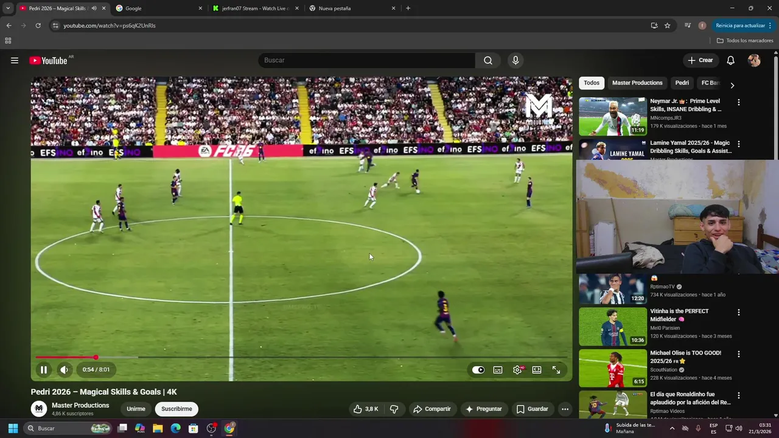Focus the Buscar search field
779x438 pixels.
pyautogui.click(x=366, y=60)
